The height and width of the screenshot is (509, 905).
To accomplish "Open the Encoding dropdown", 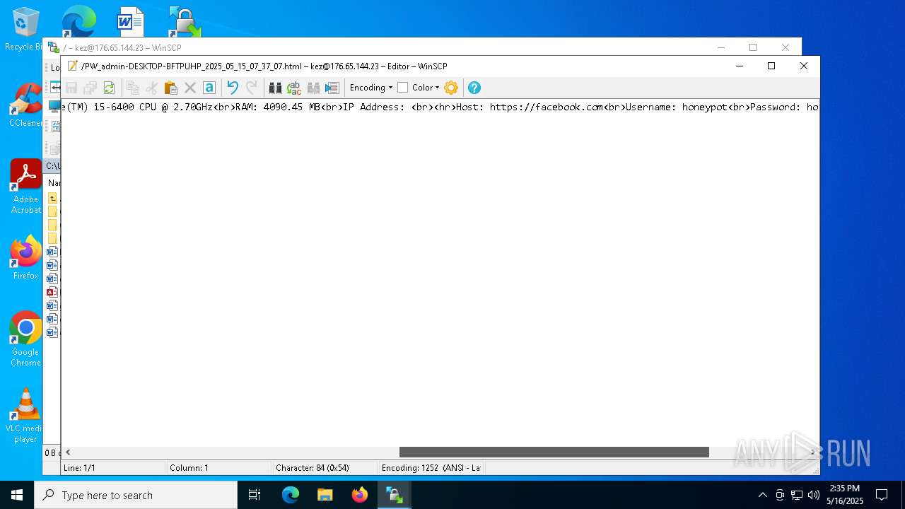I will point(371,88).
